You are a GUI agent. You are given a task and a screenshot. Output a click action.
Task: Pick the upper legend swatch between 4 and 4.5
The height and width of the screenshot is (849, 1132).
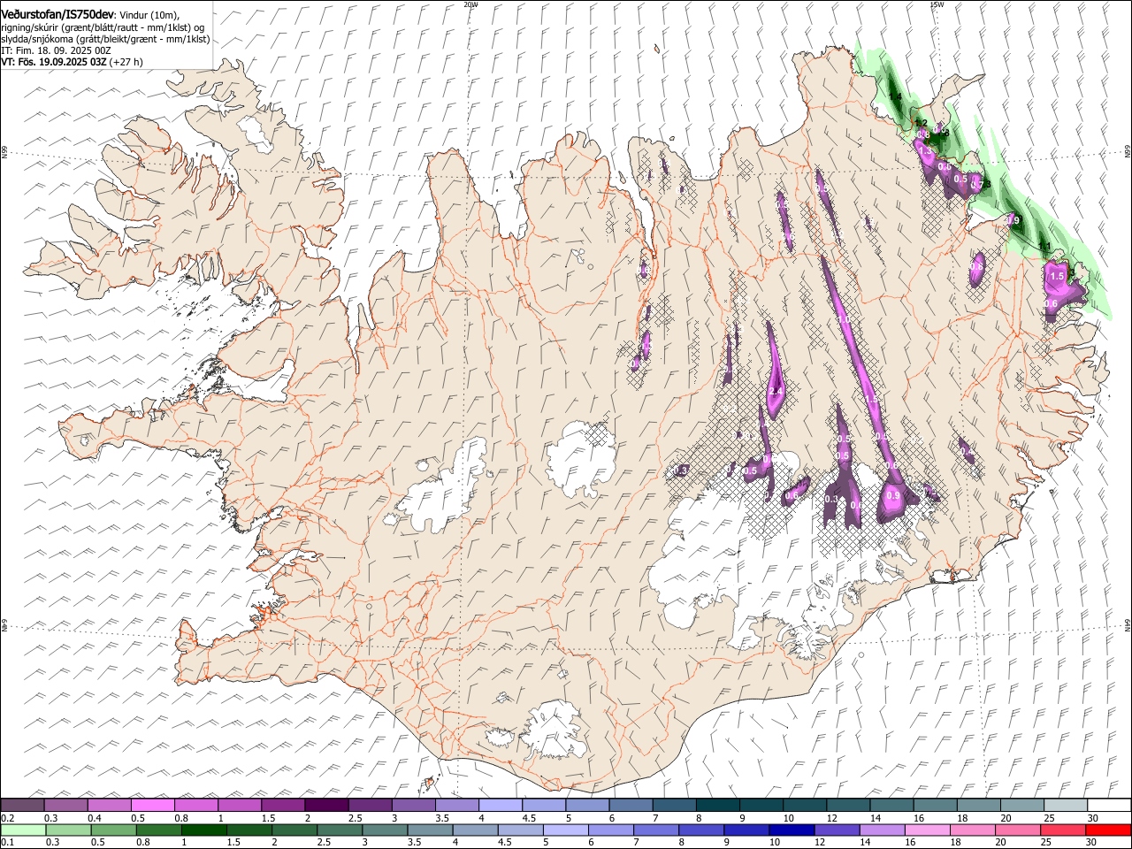[x=501, y=805]
